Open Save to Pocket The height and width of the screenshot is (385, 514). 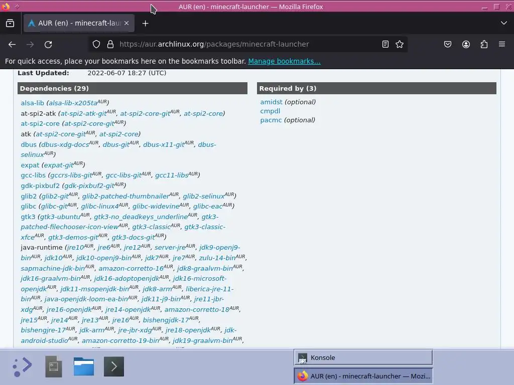[447, 44]
